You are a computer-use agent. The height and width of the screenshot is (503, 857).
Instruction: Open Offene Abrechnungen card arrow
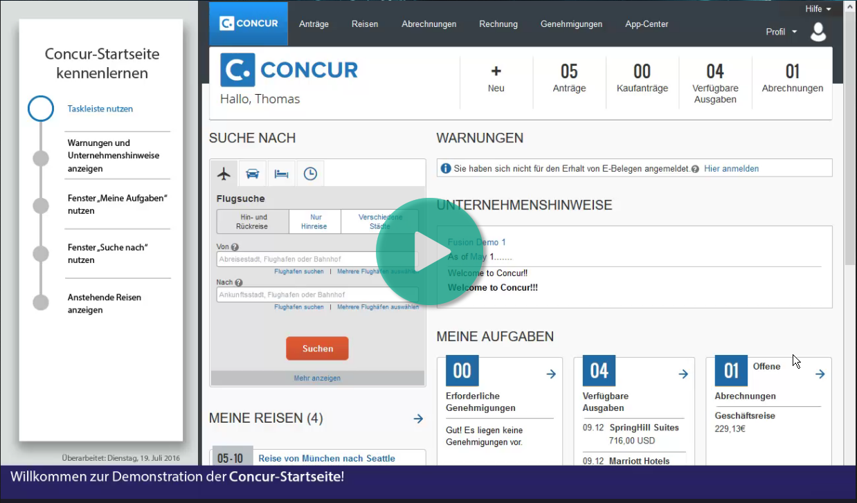[x=820, y=374]
